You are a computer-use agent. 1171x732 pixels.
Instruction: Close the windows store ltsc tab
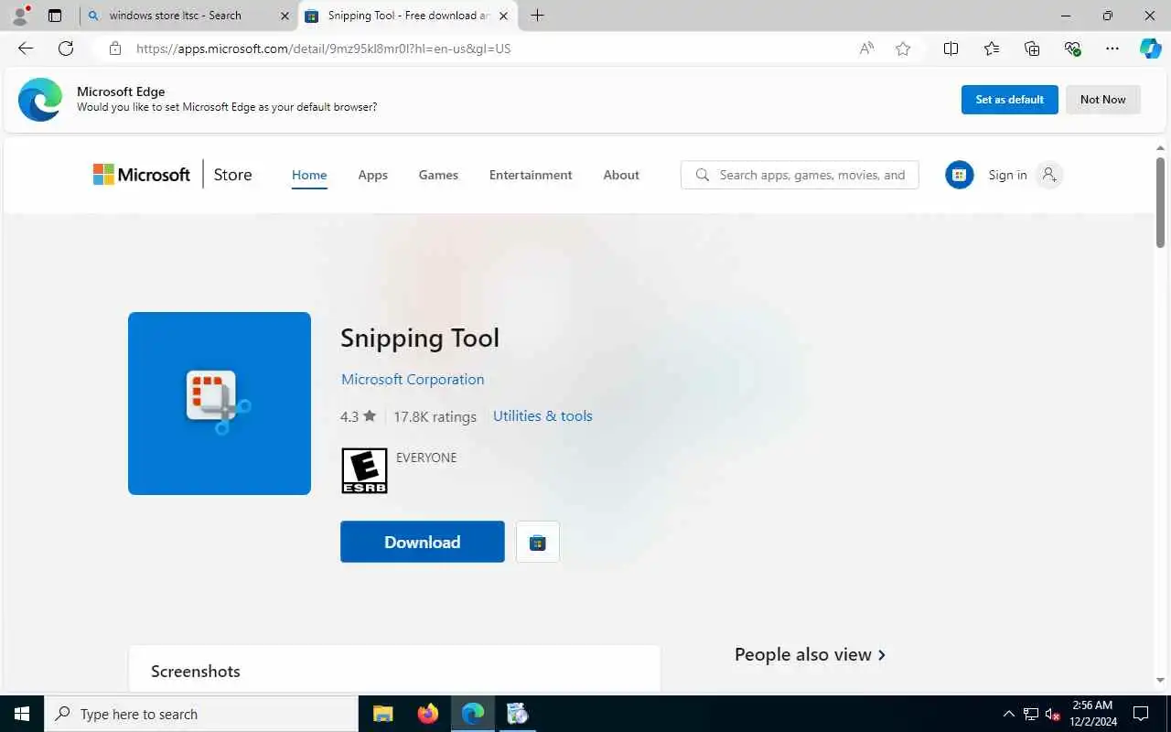click(285, 16)
